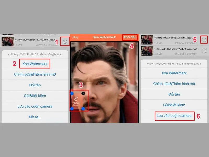Click timestamp 09:38:57, 04/05/2022 in right screenshot
This screenshot has height=157, width=209.
pyautogui.click(x=186, y=43)
